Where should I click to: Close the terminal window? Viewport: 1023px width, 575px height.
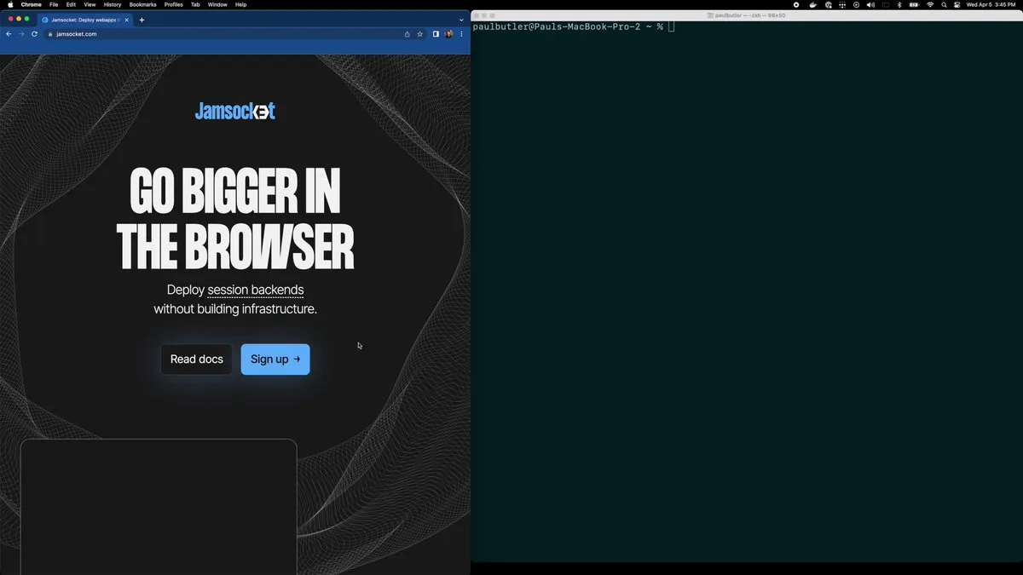[x=477, y=15]
